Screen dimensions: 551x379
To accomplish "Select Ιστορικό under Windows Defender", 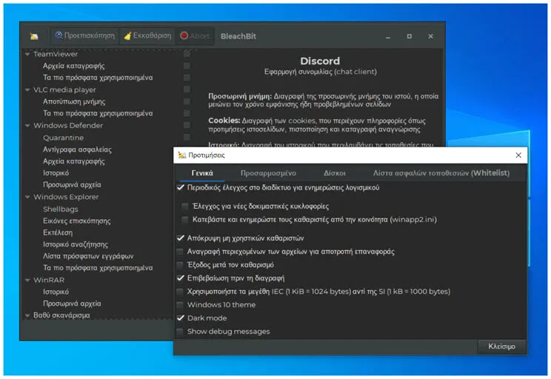I will pyautogui.click(x=56, y=172).
